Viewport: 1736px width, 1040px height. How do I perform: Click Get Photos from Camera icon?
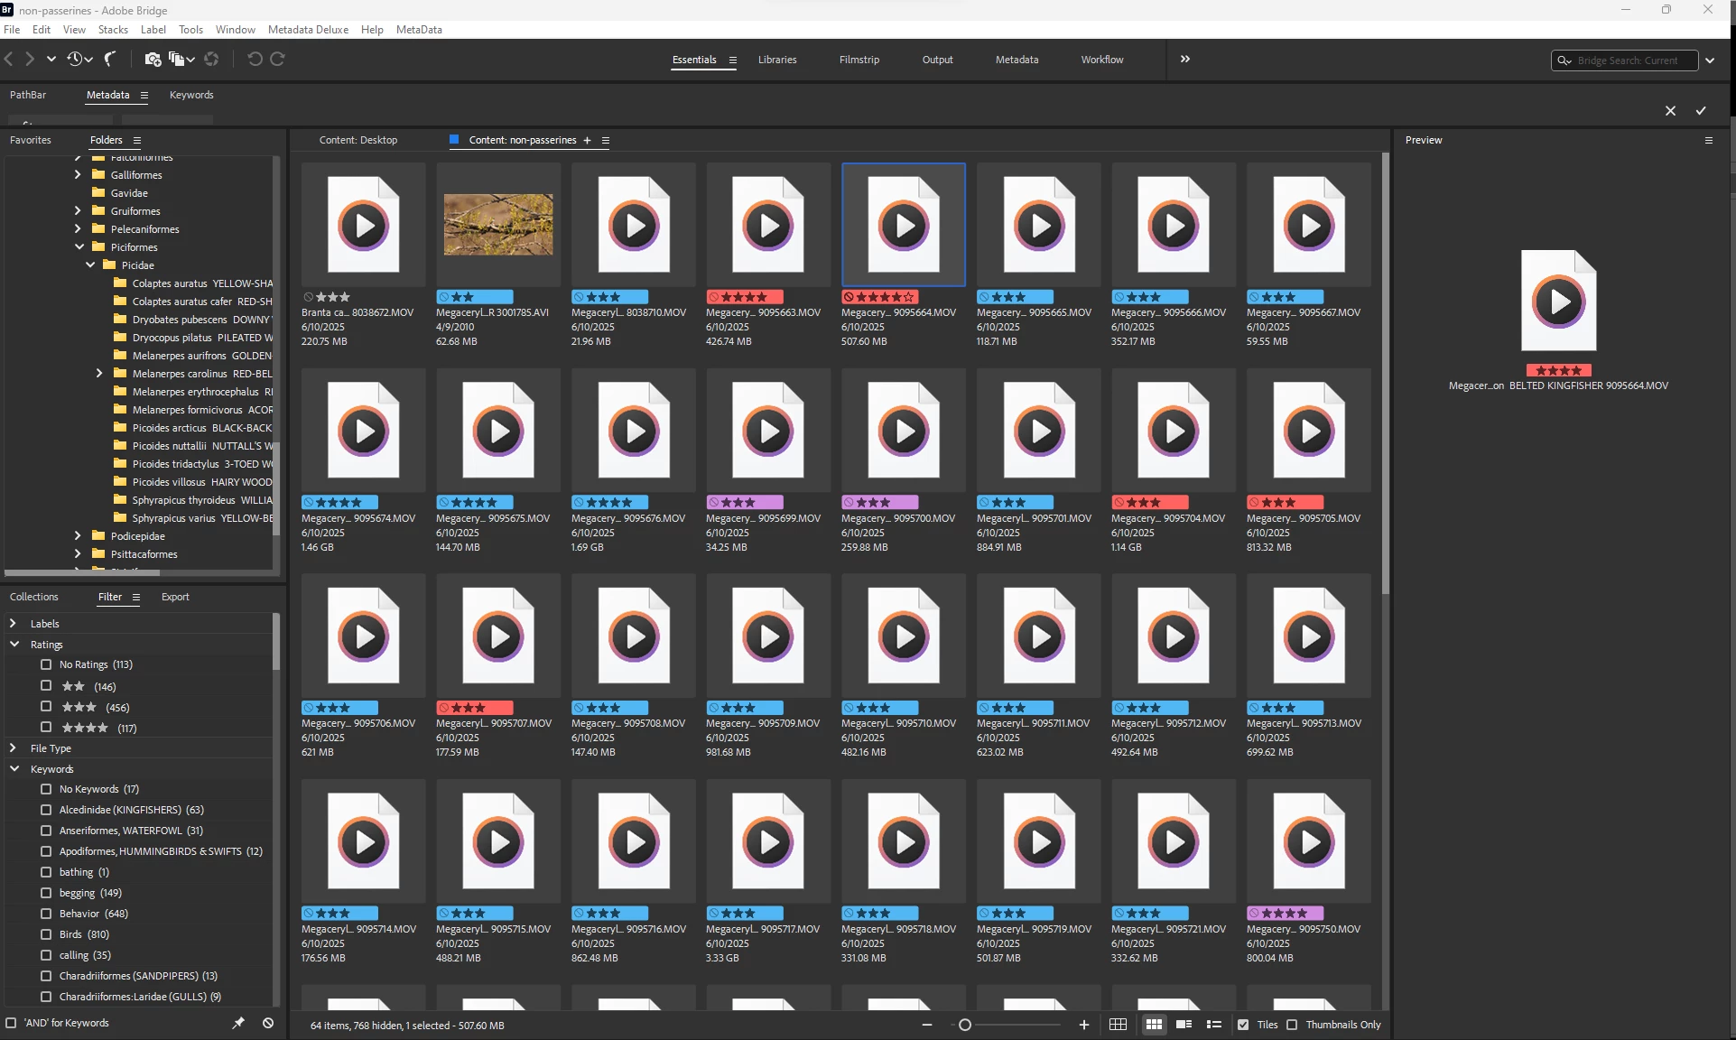[x=153, y=59]
